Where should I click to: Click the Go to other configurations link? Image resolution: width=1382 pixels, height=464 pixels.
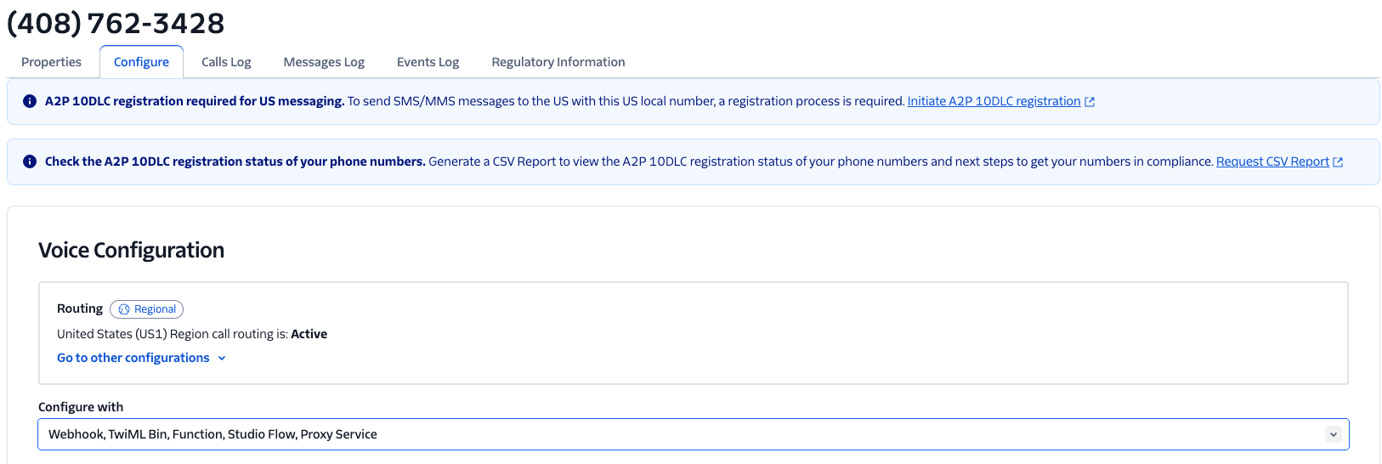point(133,358)
